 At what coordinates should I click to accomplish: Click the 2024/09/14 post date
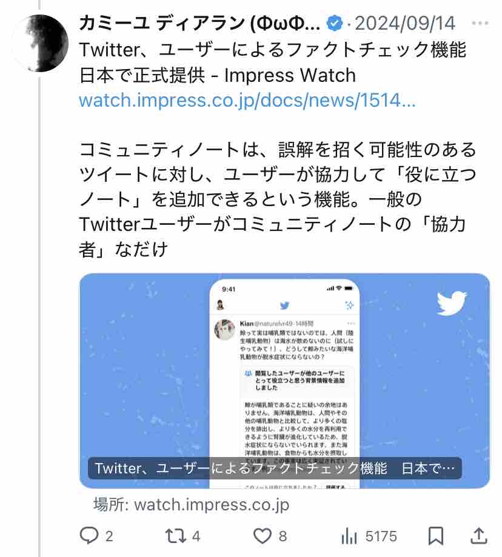click(405, 24)
